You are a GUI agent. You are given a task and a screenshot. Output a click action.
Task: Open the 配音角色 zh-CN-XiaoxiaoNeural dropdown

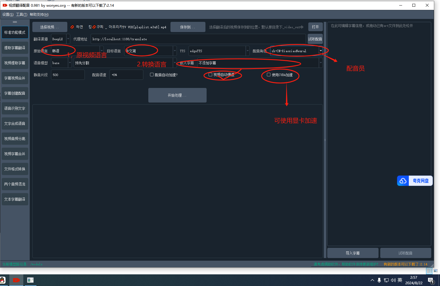click(321, 51)
